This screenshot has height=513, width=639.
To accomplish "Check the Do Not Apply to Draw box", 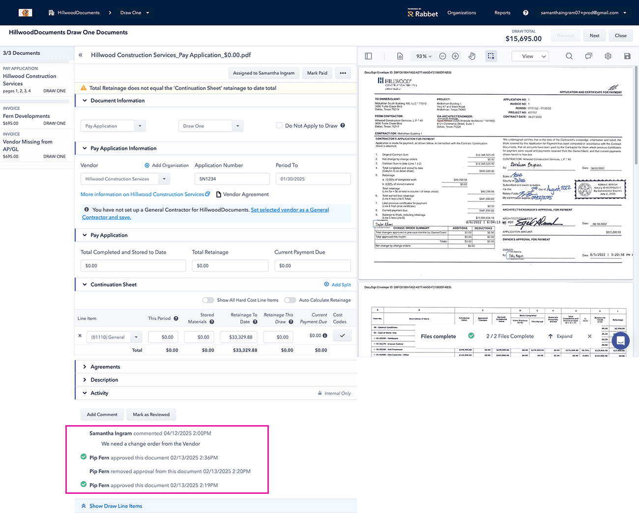I will click(x=279, y=125).
